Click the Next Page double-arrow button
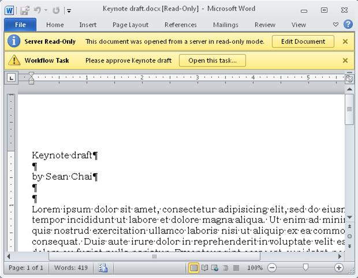This screenshot has width=358, height=278. [x=349, y=246]
